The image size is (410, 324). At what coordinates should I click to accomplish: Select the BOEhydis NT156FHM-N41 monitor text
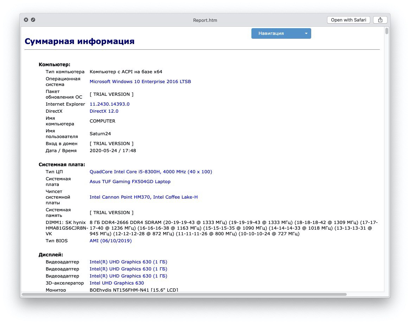[x=134, y=290]
